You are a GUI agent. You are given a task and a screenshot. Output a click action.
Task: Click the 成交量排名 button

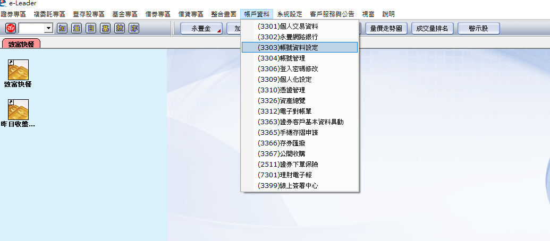coord(432,29)
